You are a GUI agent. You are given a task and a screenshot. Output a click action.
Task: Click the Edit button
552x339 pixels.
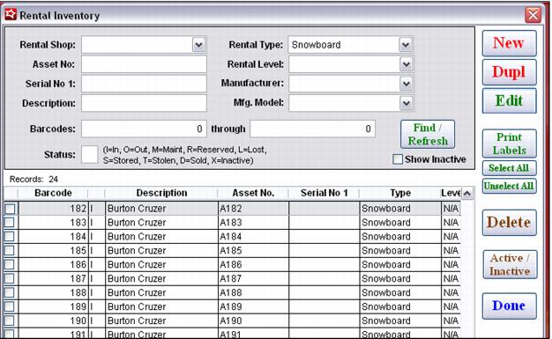509,101
